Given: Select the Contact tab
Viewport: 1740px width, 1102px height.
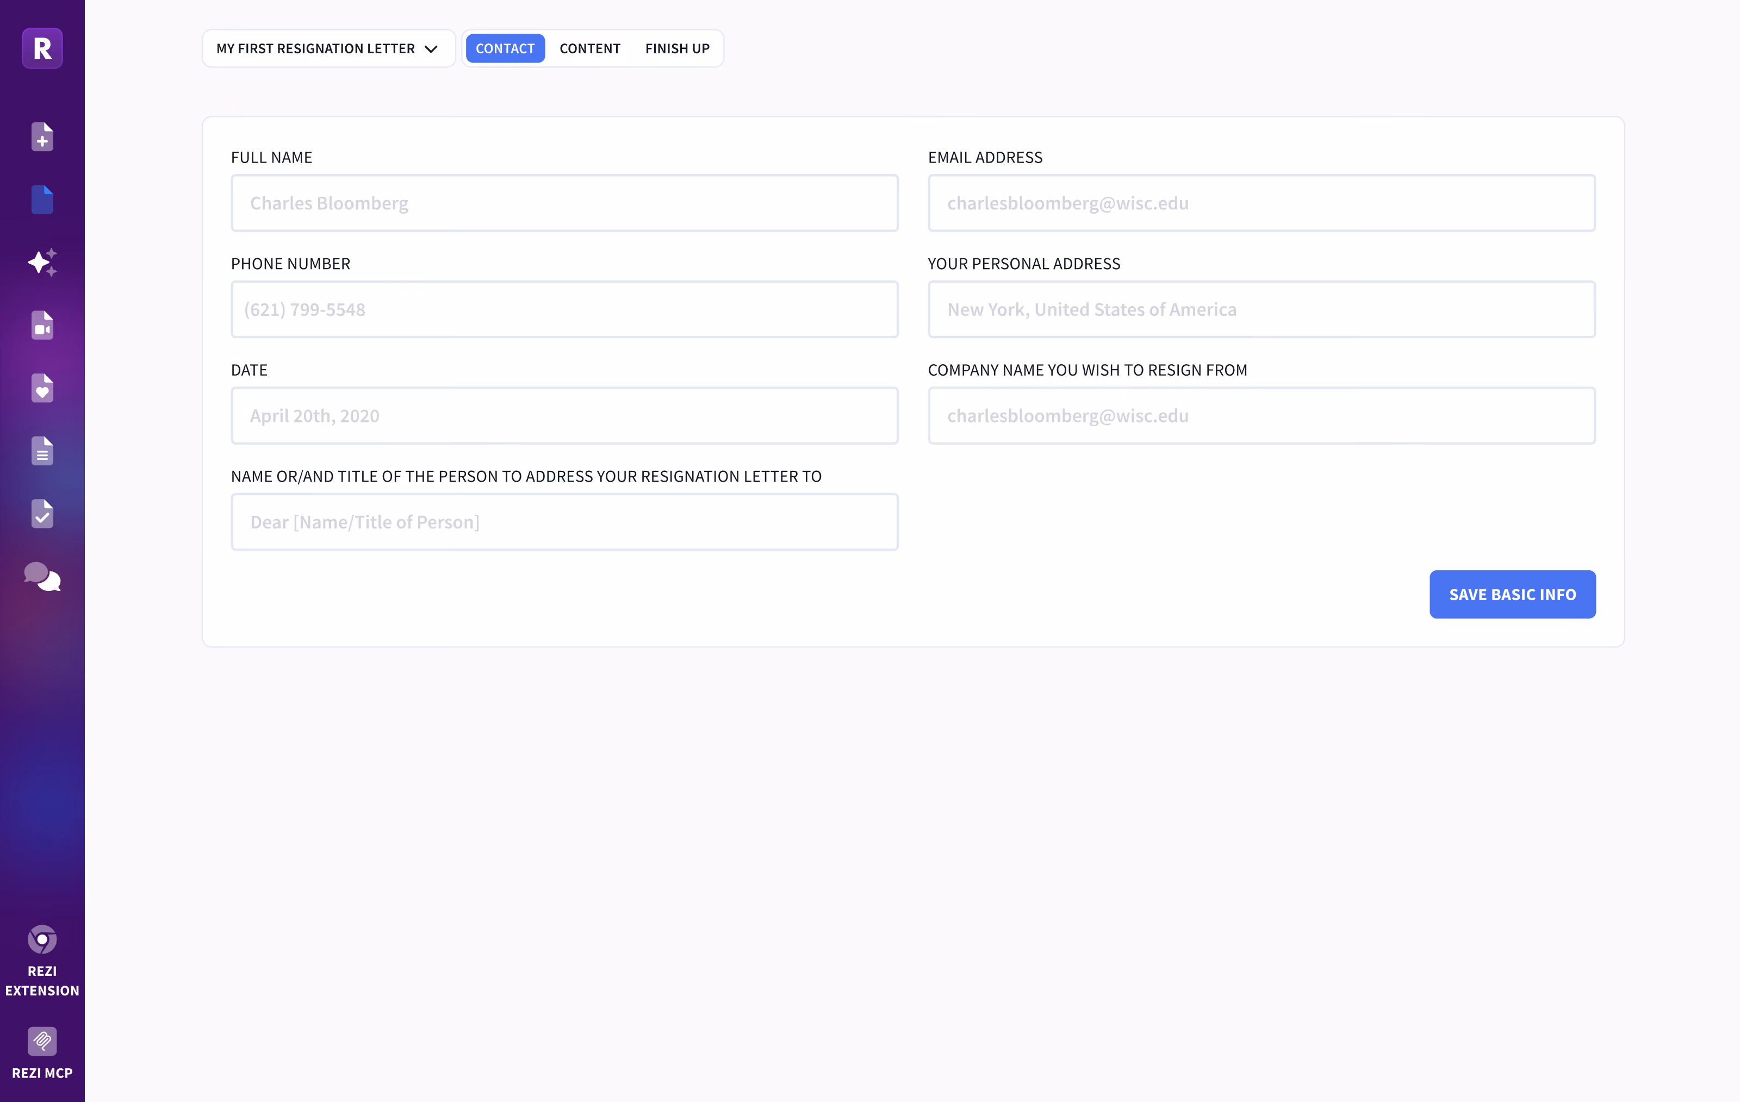Looking at the screenshot, I should [x=505, y=48].
